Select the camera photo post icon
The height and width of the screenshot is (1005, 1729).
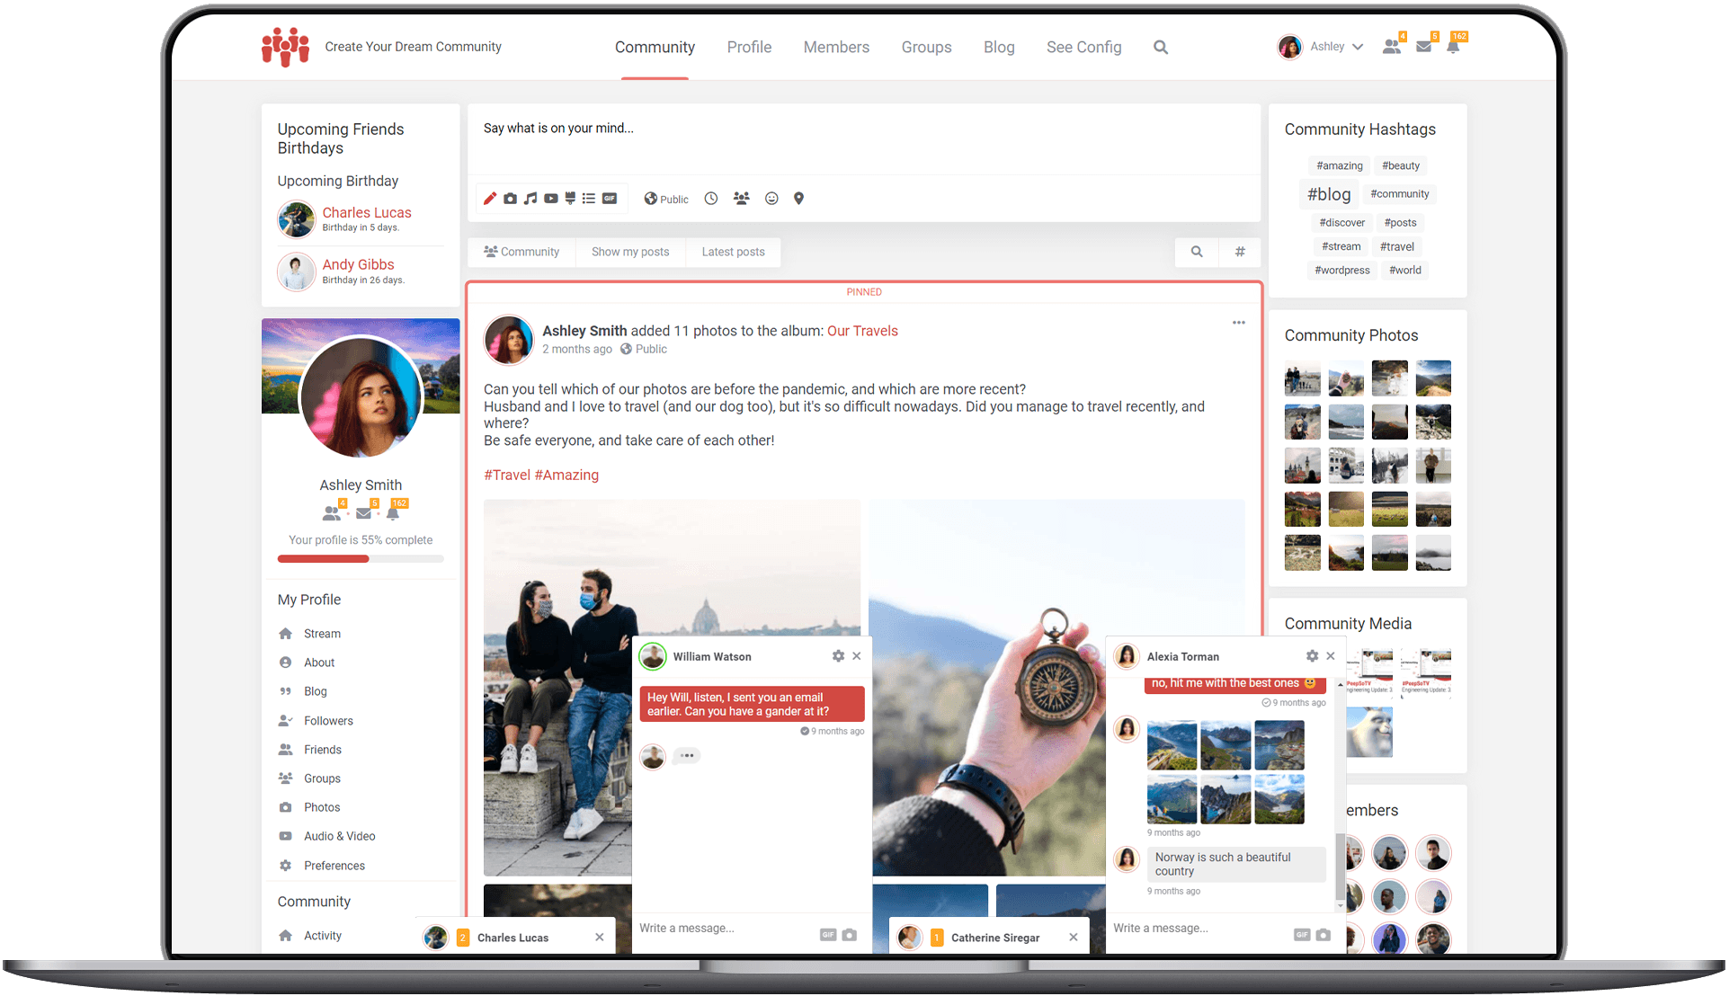pyautogui.click(x=510, y=199)
